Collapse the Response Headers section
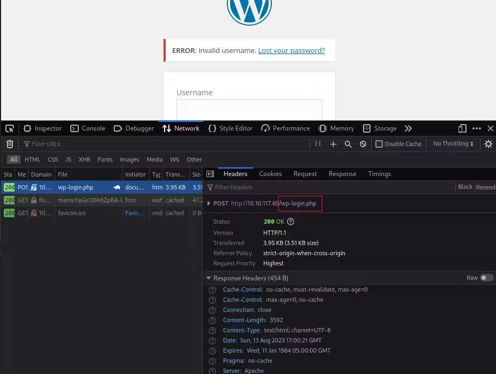Image resolution: width=496 pixels, height=374 pixels. [209, 278]
